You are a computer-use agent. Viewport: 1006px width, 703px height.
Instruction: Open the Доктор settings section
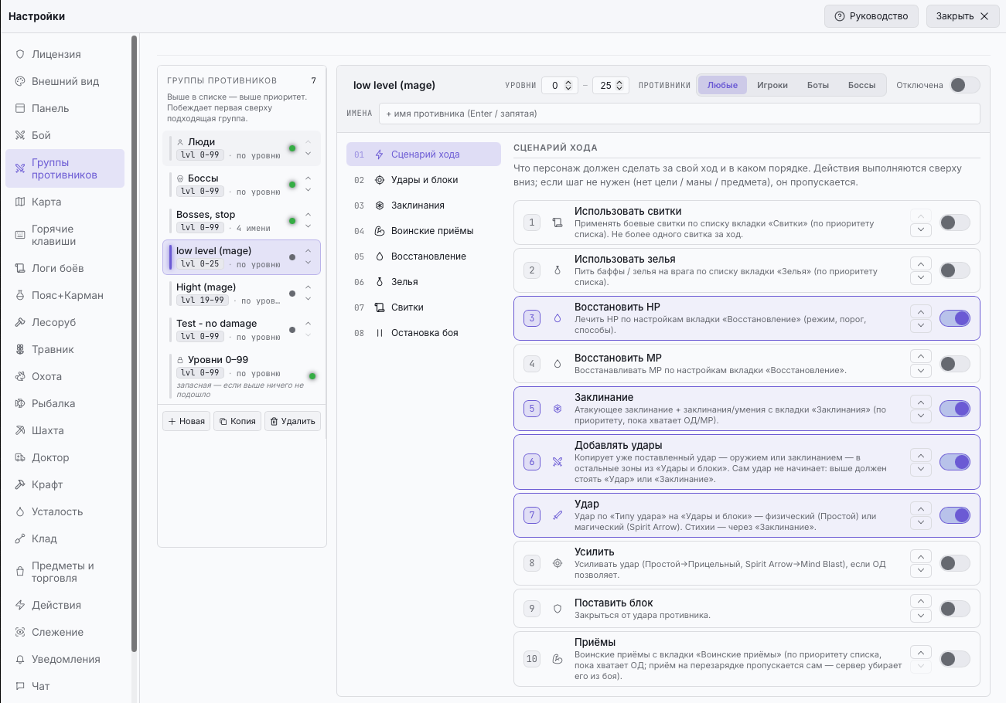[65, 457]
